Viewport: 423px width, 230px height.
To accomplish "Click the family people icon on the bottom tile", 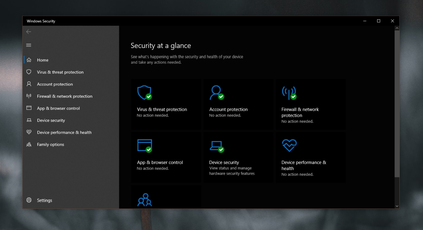I will tap(144, 200).
